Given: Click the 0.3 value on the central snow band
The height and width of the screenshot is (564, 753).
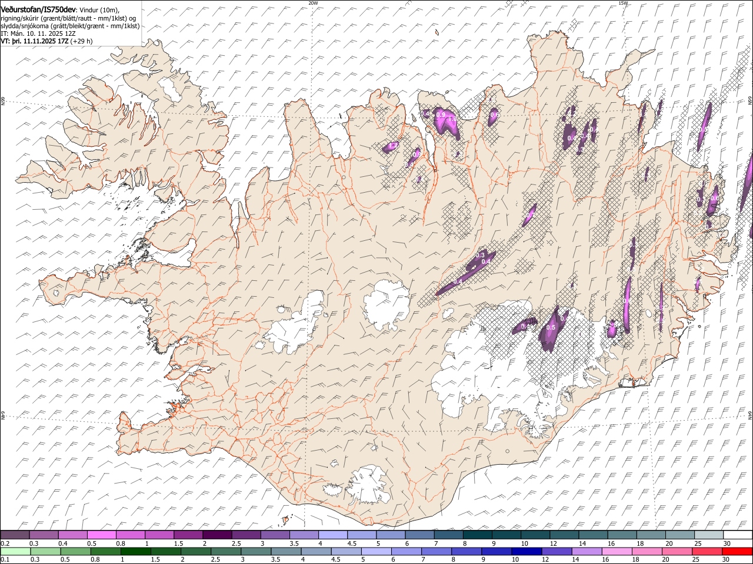Looking at the screenshot, I should pos(480,256).
